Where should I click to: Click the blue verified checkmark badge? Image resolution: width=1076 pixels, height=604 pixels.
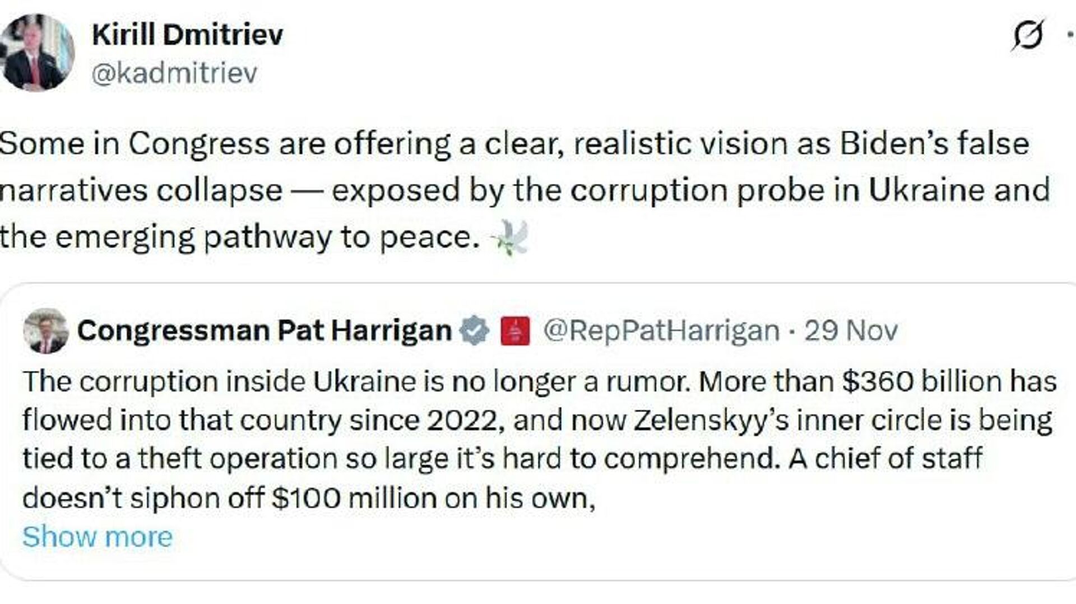click(474, 331)
